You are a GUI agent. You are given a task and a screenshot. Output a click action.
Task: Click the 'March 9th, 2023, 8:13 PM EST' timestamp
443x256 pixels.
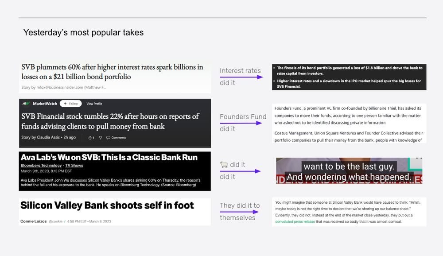coord(46,171)
